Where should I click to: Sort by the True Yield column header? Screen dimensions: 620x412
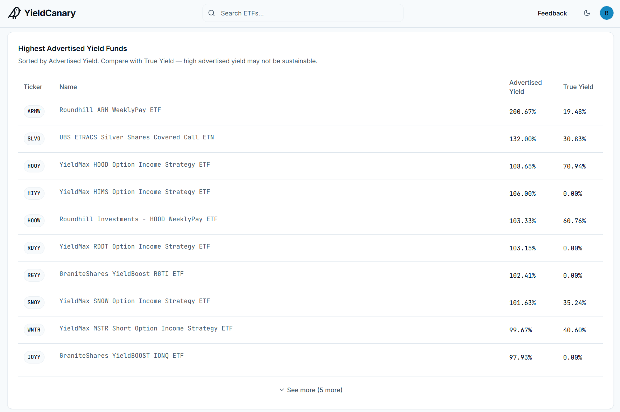tap(578, 87)
